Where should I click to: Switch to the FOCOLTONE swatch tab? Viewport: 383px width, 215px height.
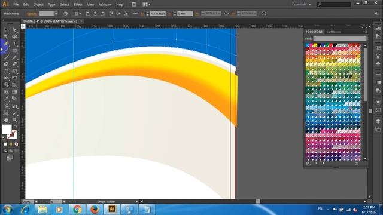tap(314, 32)
